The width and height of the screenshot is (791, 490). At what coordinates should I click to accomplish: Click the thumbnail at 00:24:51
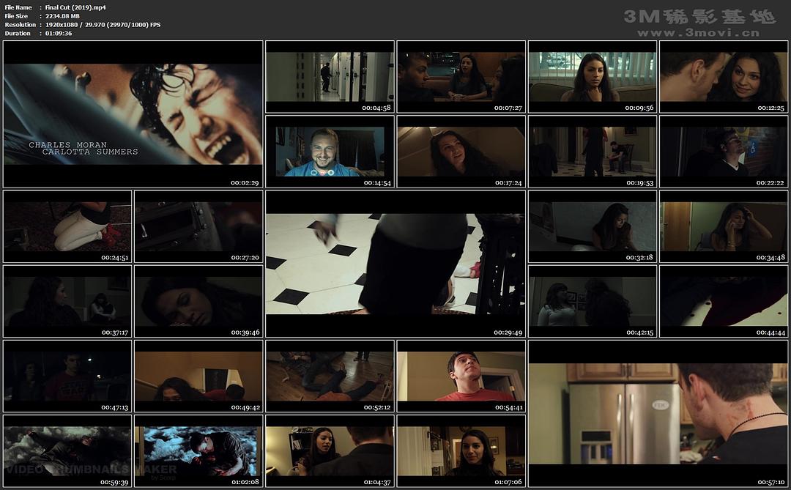tap(67, 226)
